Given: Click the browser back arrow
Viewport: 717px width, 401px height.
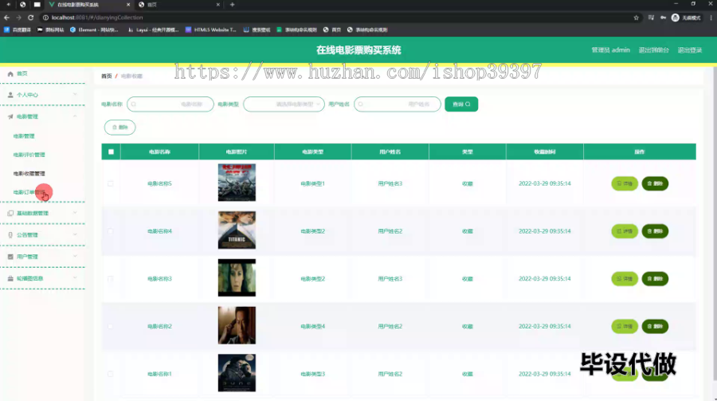Looking at the screenshot, I should click(x=6, y=18).
